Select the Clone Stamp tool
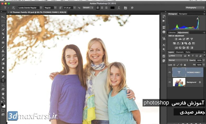This screenshot has height=124, width=206. pos(3,51)
